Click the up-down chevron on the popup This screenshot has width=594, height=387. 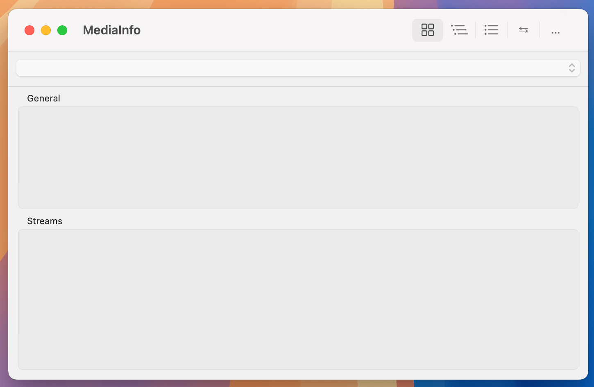click(572, 68)
